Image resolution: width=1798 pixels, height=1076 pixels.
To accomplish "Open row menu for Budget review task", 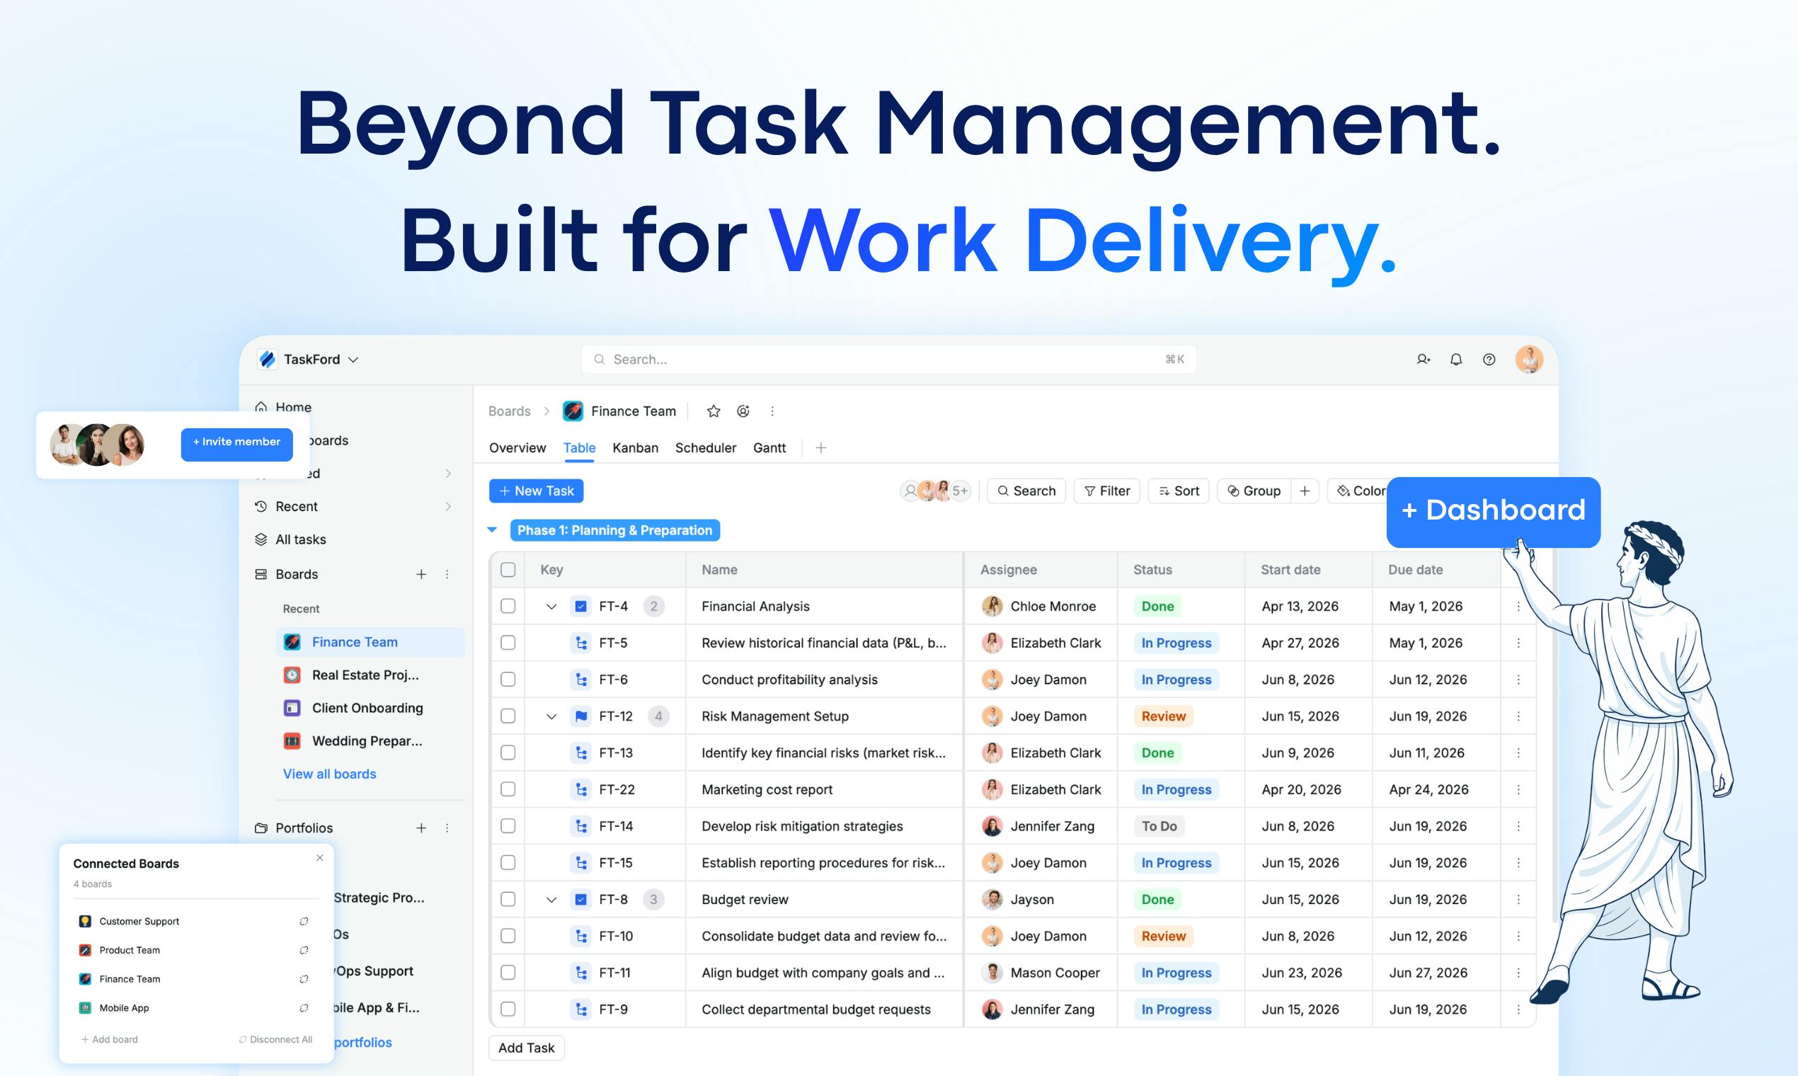I will click(x=1518, y=899).
